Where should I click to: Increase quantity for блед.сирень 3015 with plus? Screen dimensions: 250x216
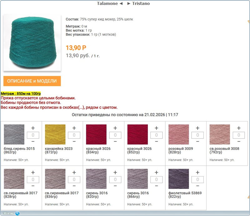pos(33,128)
